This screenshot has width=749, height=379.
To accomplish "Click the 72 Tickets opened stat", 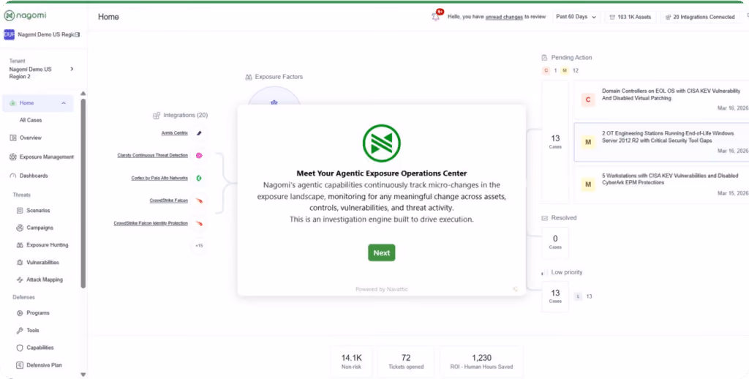I will click(x=406, y=361).
